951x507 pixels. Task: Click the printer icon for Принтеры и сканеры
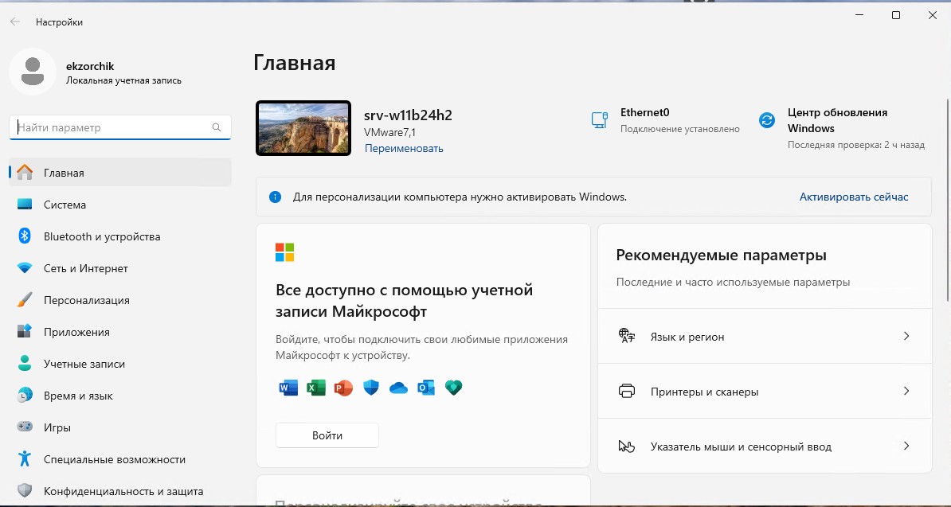click(627, 391)
